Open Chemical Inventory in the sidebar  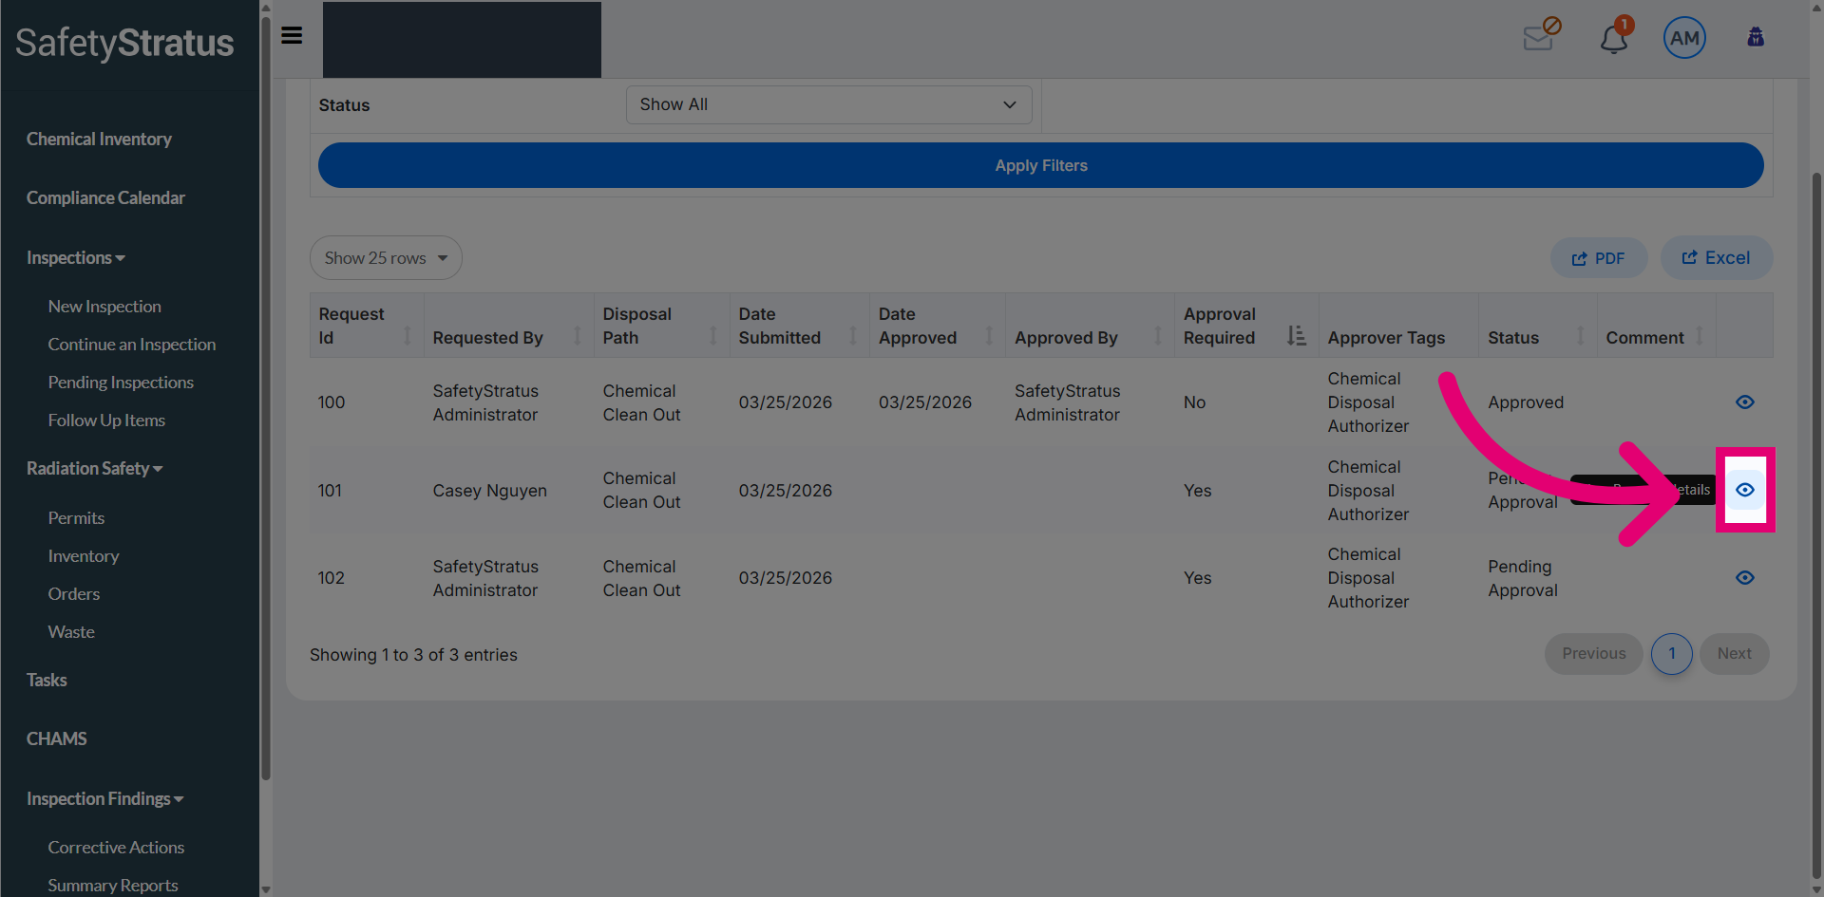pyautogui.click(x=99, y=140)
